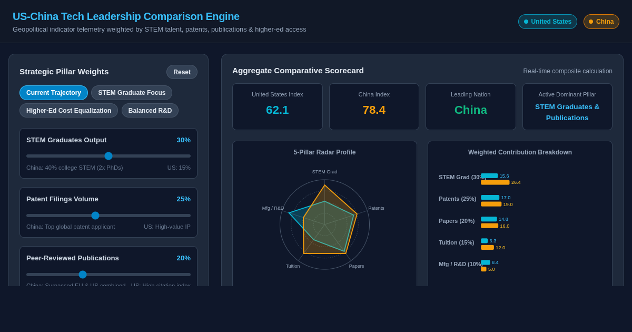632x332 pixels.
Task: Click the Leading Nation value China
Action: pos(471,110)
